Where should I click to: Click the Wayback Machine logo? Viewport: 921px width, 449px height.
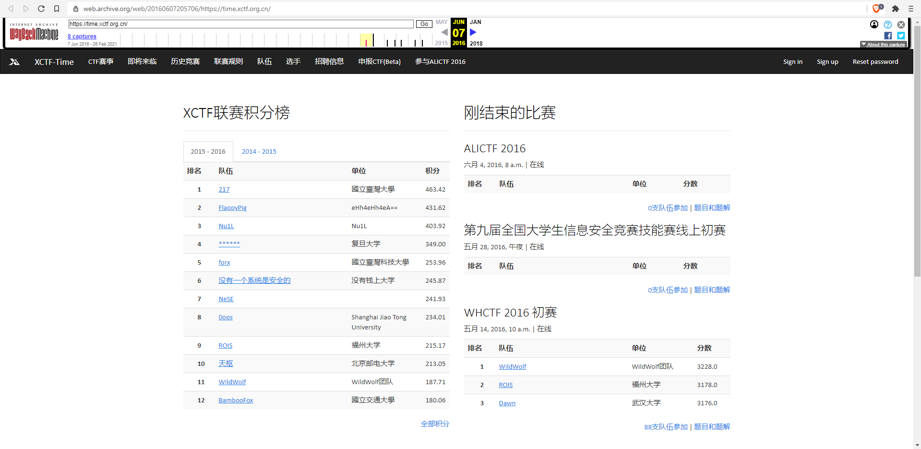coord(34,32)
